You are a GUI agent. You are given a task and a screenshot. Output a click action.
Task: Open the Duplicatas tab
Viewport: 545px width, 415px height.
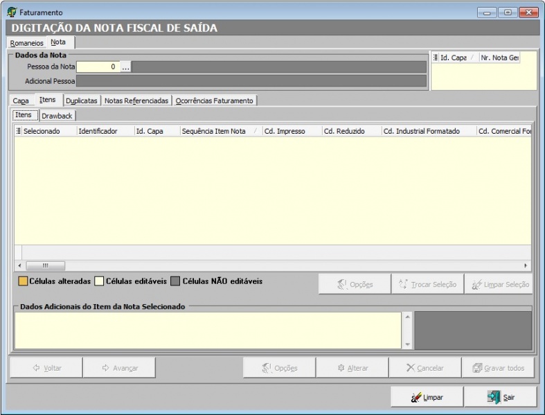(x=81, y=100)
